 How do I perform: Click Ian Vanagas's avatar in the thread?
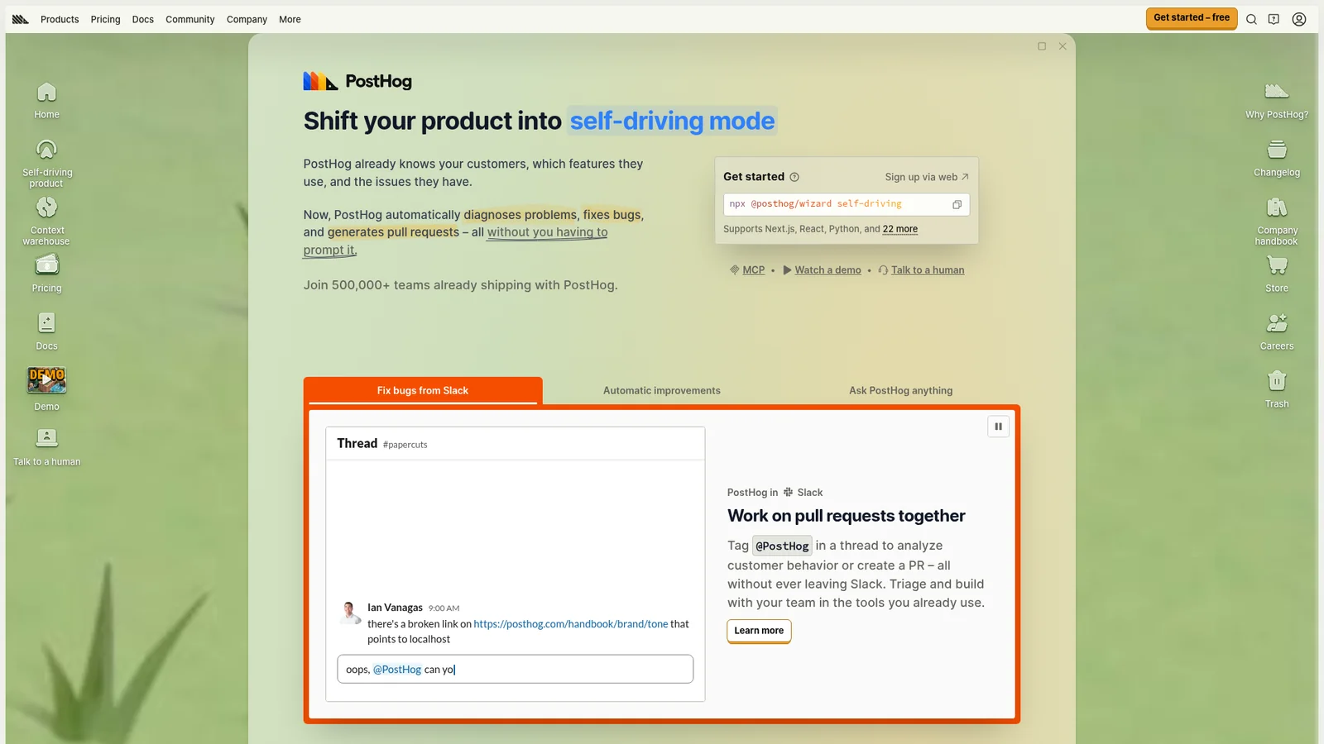coord(349,613)
